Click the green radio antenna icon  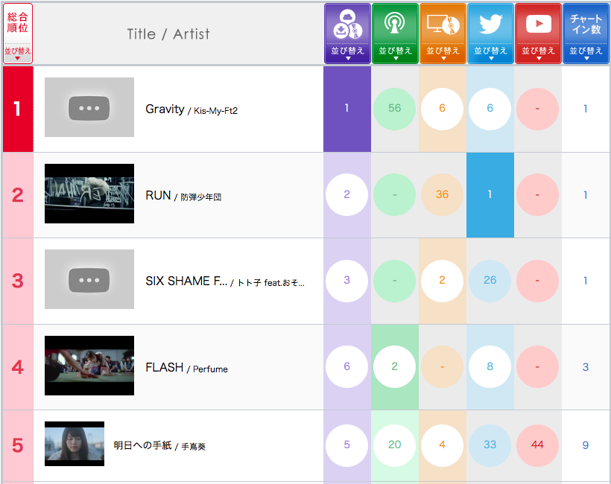pyautogui.click(x=395, y=25)
